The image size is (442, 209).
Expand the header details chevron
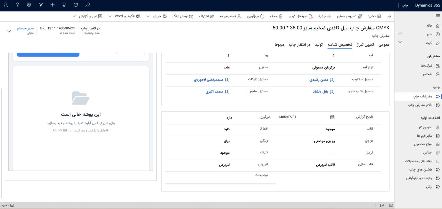pyautogui.click(x=9, y=31)
